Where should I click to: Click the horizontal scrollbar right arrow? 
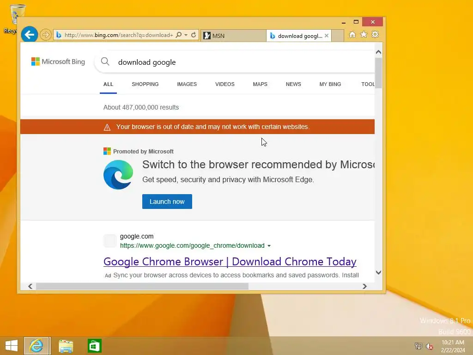(x=364, y=286)
